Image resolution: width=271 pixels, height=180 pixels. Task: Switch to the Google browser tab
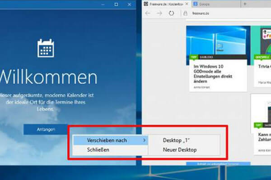(216, 4)
